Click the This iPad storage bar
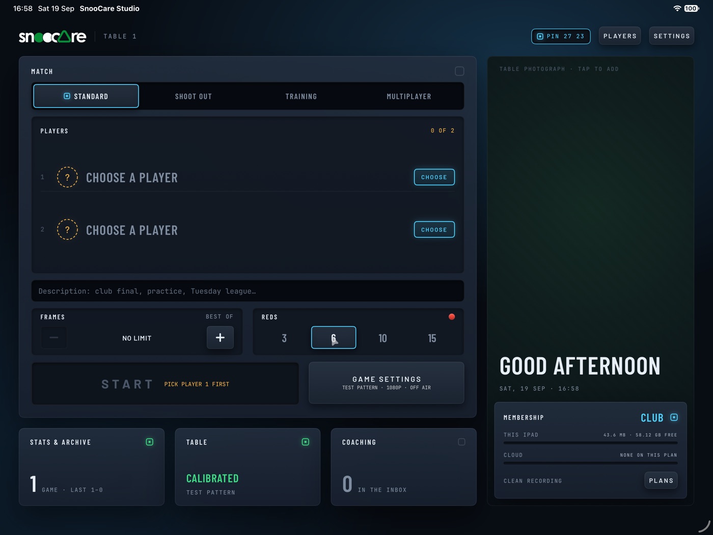713x535 pixels. (590, 443)
